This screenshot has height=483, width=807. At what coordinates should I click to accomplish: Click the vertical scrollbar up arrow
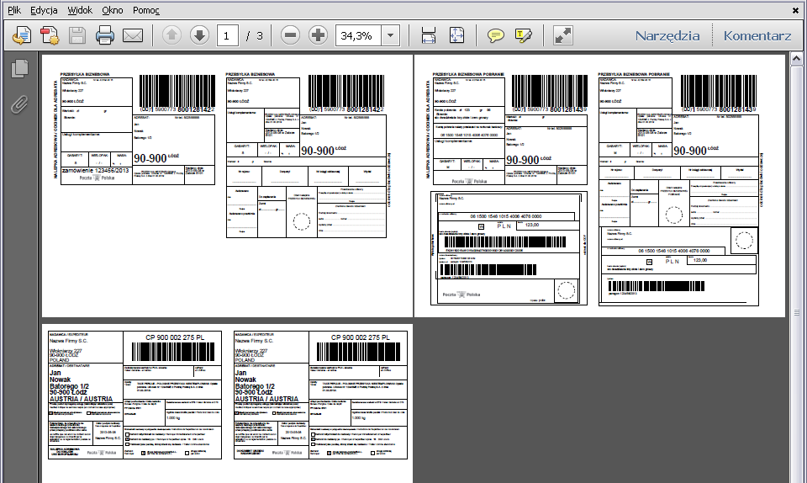pos(796,59)
